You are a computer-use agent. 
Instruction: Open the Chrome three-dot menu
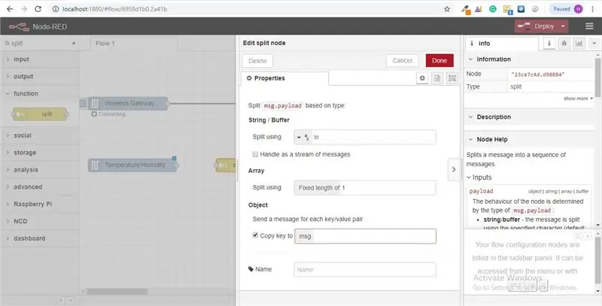[593, 9]
